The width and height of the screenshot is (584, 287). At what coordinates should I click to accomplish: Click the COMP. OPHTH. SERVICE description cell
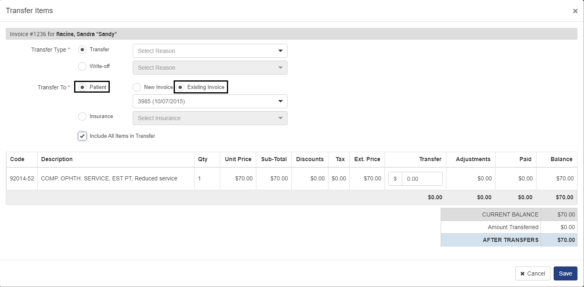(x=109, y=179)
